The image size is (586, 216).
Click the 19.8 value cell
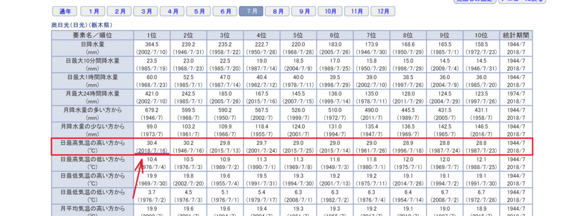(x=188, y=176)
